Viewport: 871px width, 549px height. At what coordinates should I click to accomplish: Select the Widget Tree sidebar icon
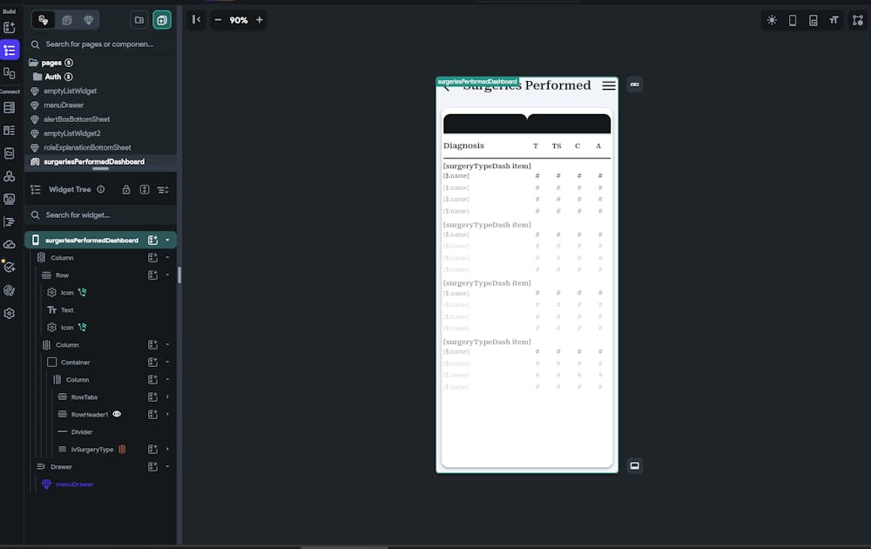pos(10,50)
